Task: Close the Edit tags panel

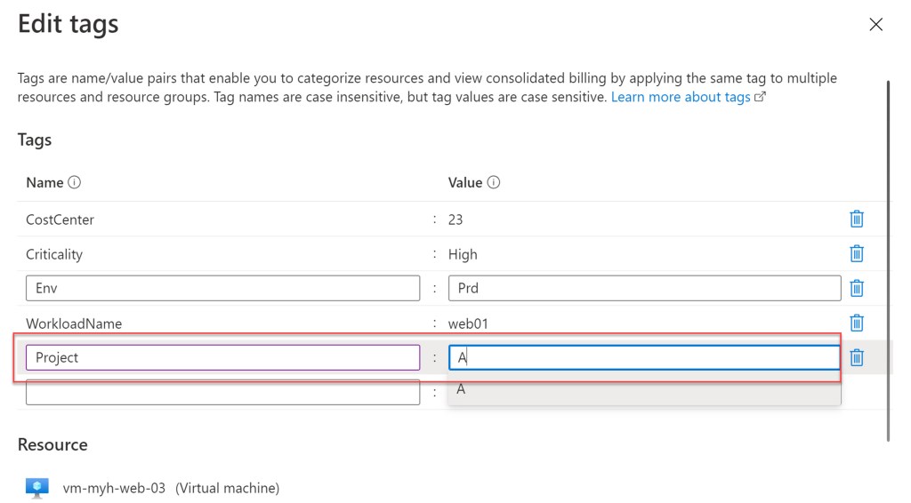Action: [875, 25]
